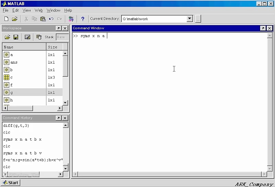
Task: Open the Help icon on the toolbar
Action: click(82, 19)
